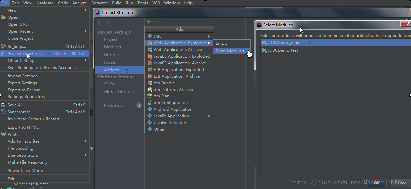Open the Refactor menu
The width and height of the screenshot is (411, 189).
pyautogui.click(x=100, y=3)
